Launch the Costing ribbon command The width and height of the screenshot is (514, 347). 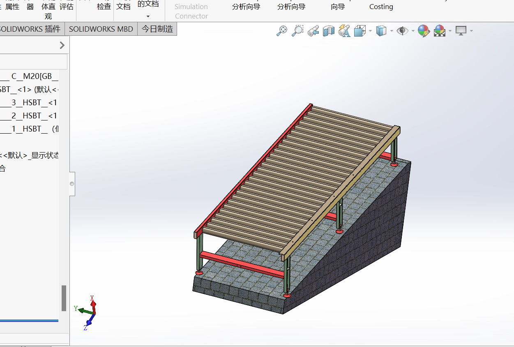click(x=381, y=7)
